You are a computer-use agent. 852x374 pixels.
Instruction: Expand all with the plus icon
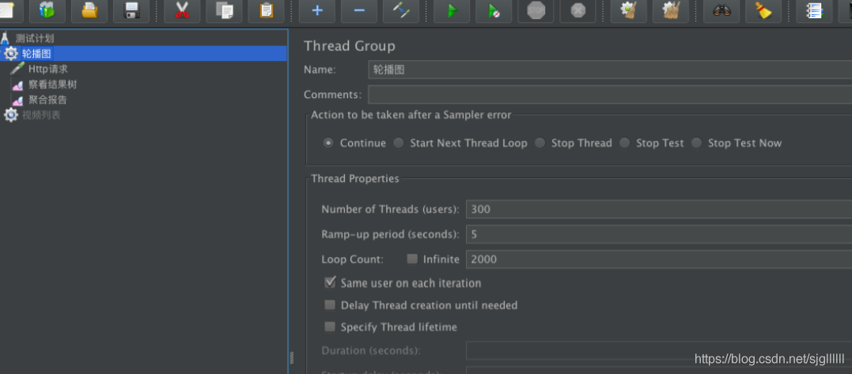coord(316,10)
